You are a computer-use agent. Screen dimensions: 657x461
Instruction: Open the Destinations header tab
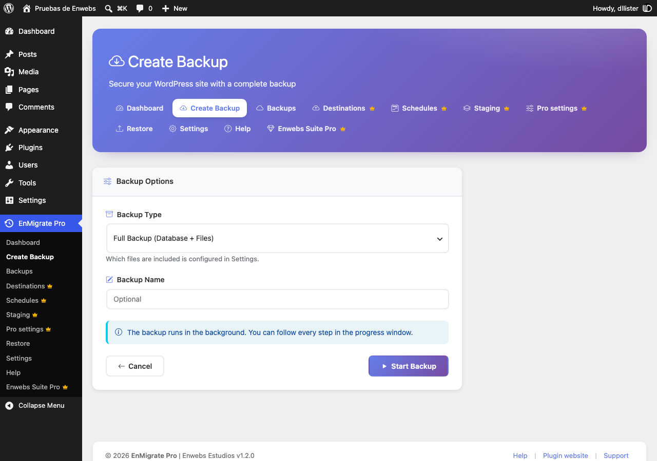(343, 108)
